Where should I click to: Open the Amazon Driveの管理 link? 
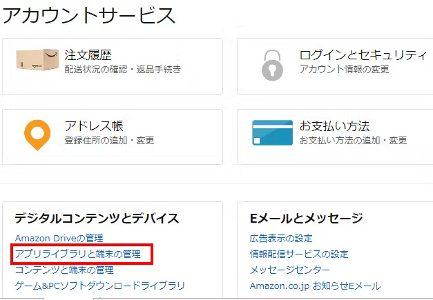click(x=59, y=238)
